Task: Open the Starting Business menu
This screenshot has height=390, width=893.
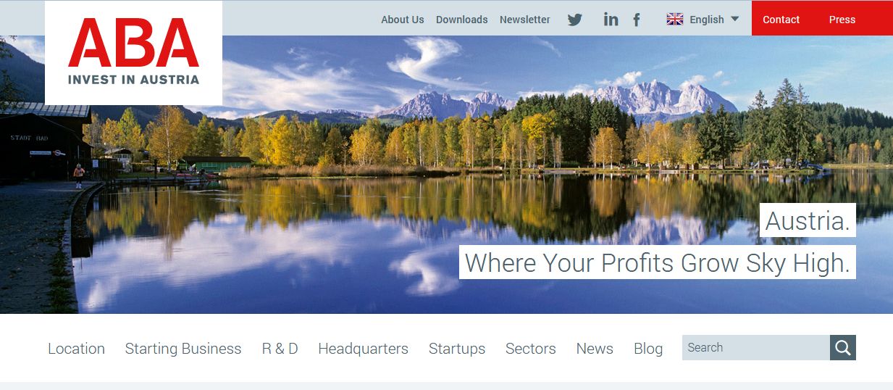Action: point(183,349)
